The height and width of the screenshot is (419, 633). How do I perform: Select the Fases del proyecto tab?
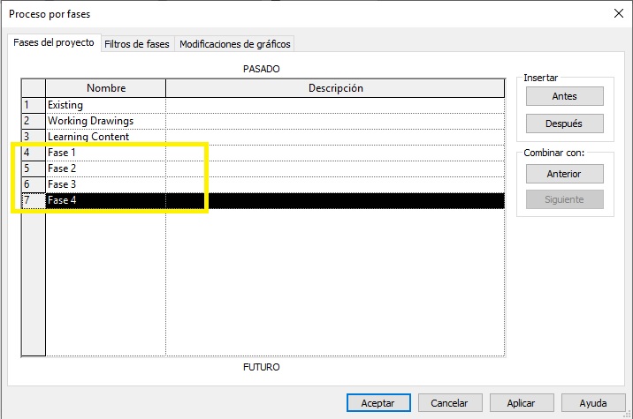tap(54, 42)
